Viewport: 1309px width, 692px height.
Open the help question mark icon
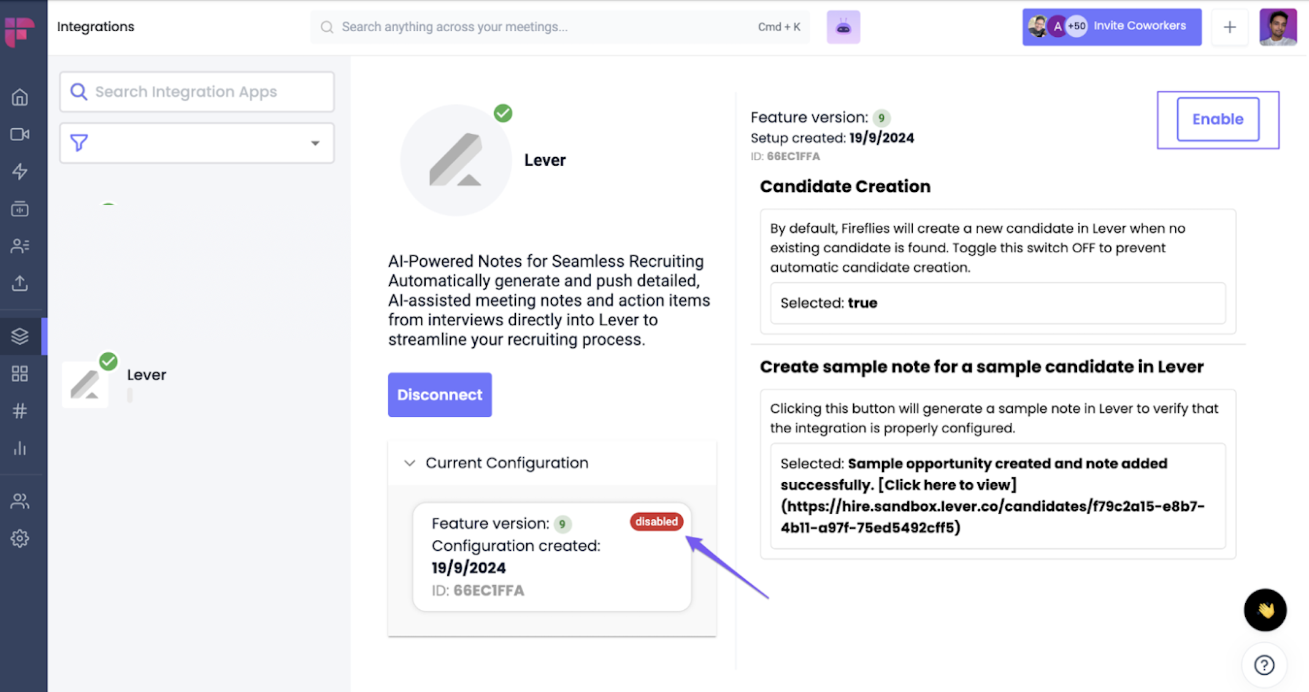pos(1264,665)
